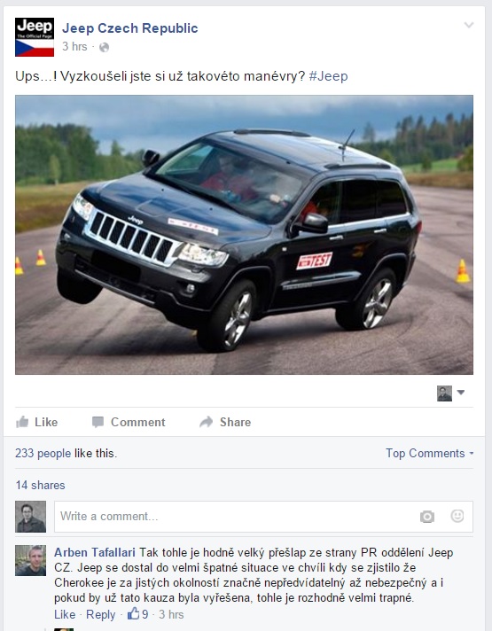Screen dimensions: 492x631
Task: Click the #Jeep hashtag
Action: (328, 76)
